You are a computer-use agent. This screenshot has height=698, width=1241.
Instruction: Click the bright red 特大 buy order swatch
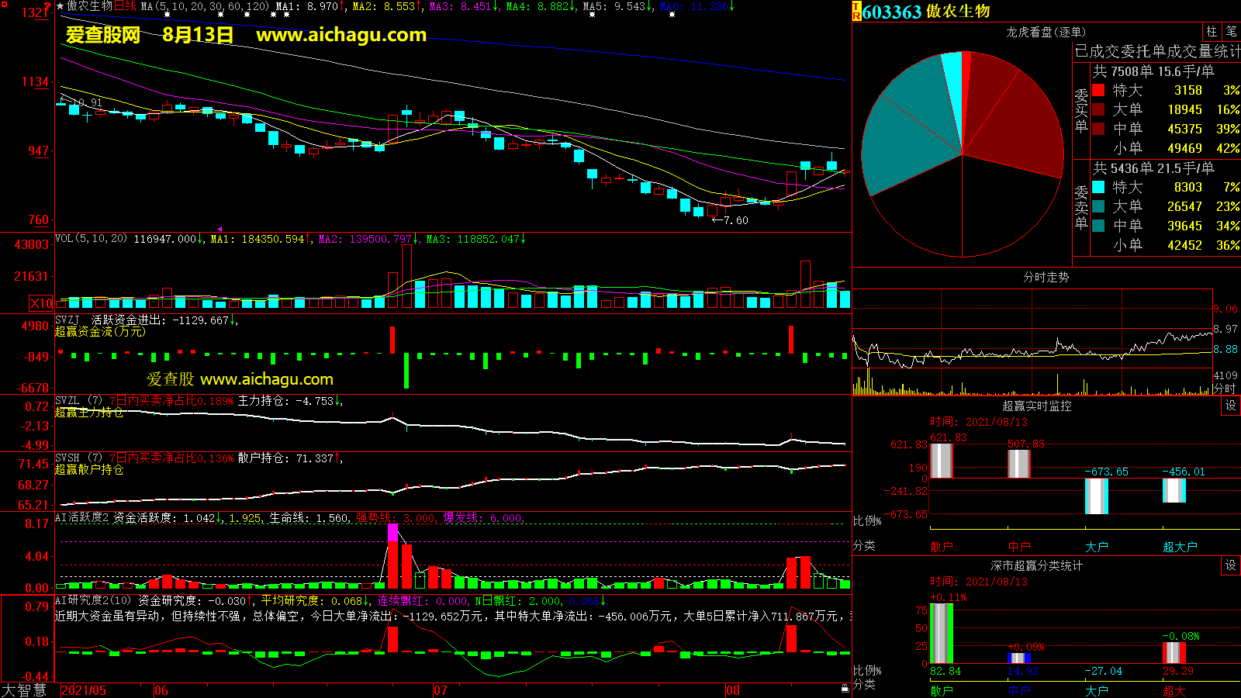[1098, 90]
